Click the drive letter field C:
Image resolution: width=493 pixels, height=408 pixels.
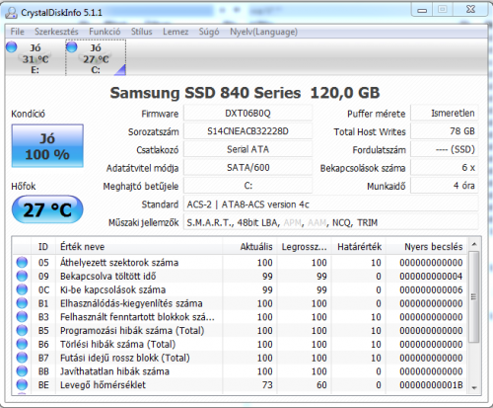(x=247, y=186)
